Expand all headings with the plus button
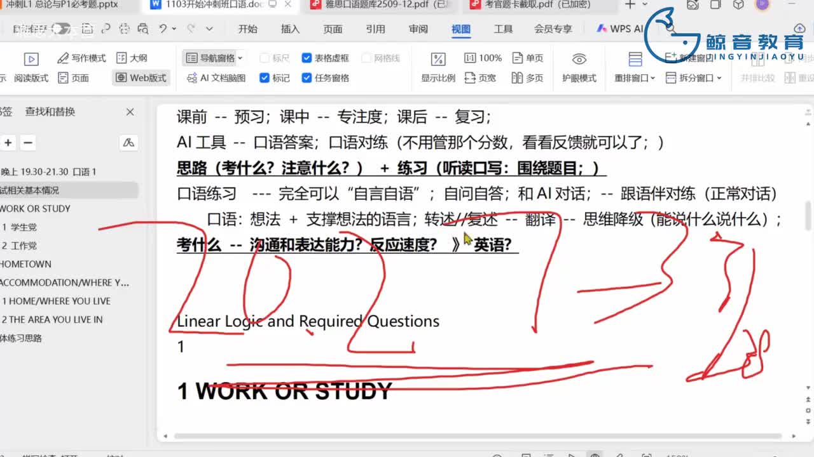 [x=8, y=143]
